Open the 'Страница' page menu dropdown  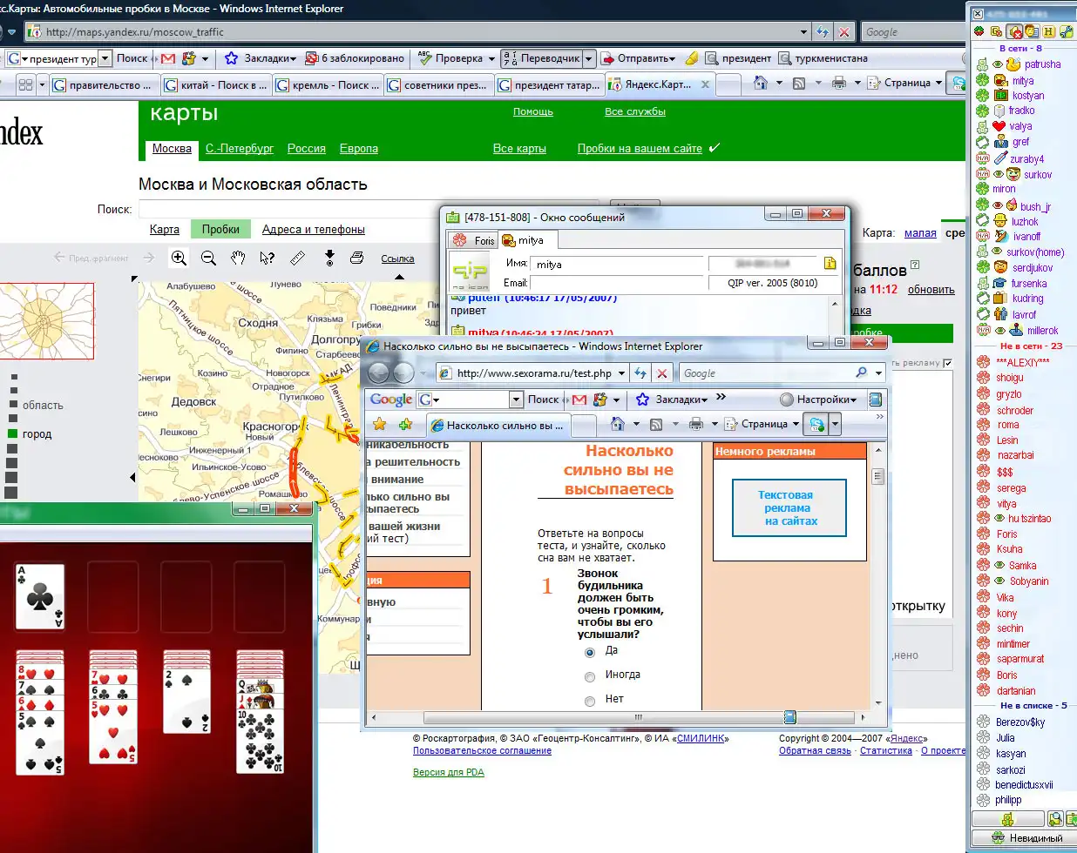913,83
